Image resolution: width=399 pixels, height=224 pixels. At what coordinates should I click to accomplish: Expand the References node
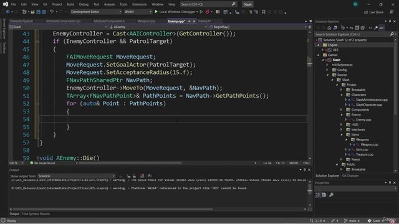click(x=327, y=65)
